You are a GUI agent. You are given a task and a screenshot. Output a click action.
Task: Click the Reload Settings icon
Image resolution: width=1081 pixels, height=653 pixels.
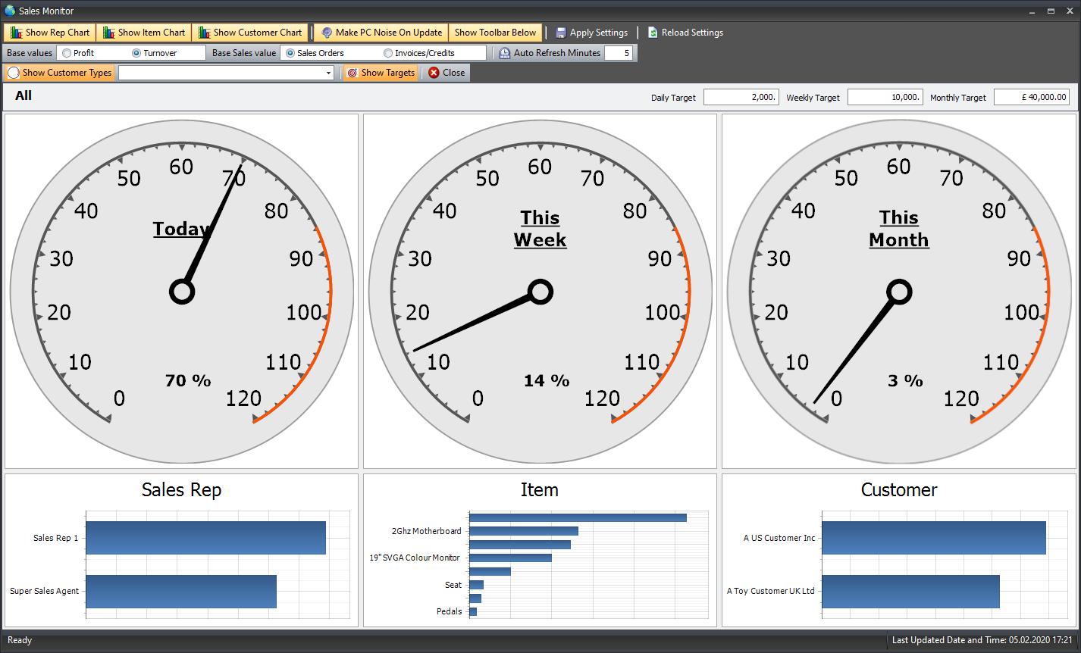(653, 33)
